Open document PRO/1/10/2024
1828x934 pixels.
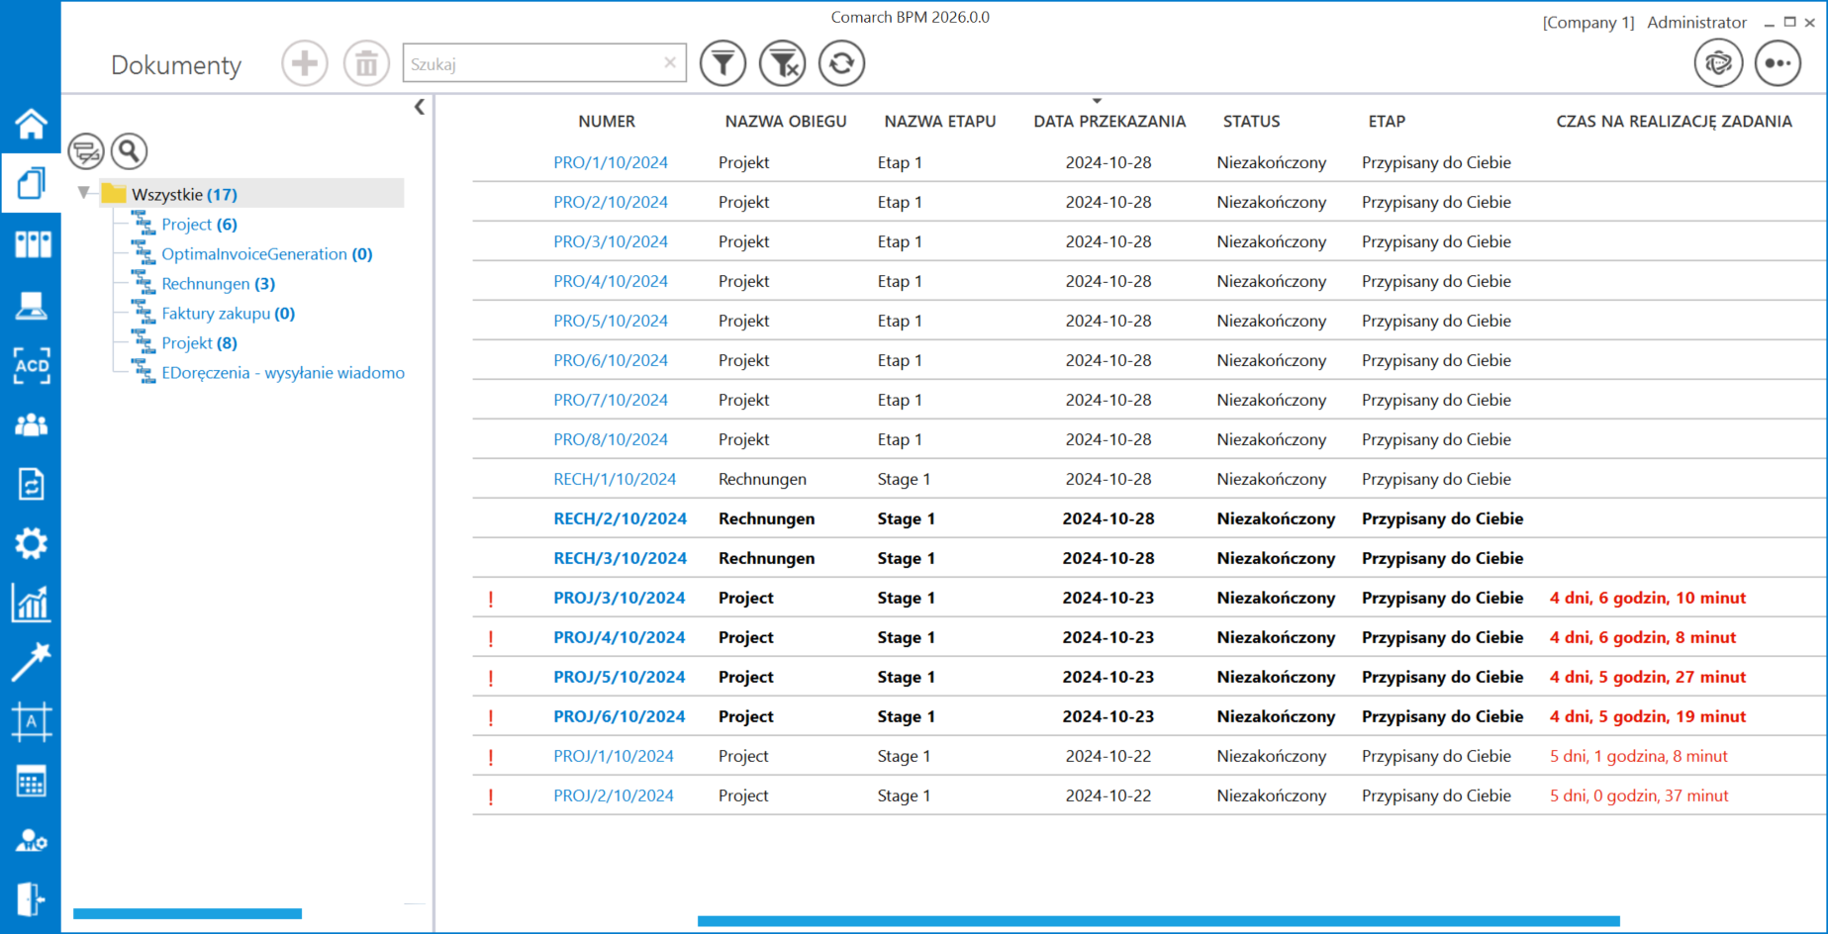610,162
